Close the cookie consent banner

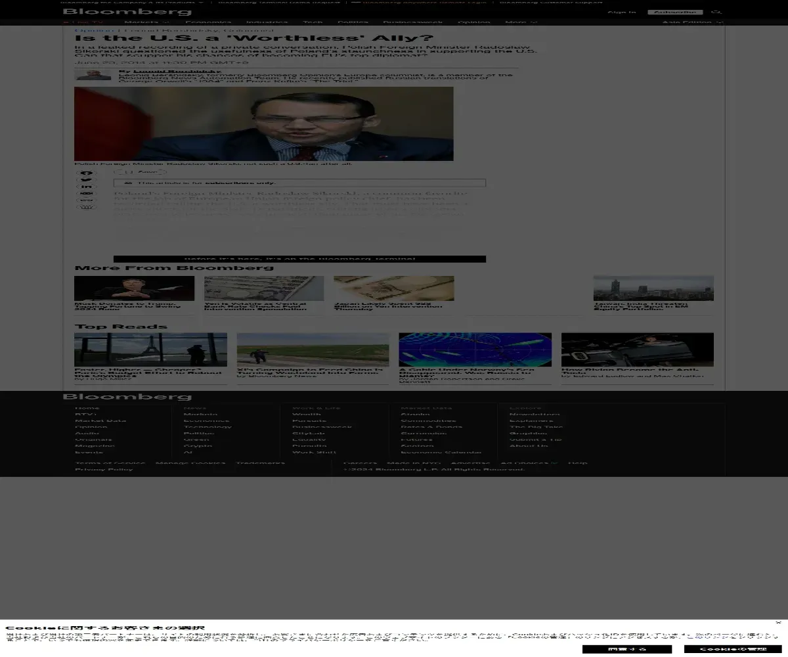point(778,622)
